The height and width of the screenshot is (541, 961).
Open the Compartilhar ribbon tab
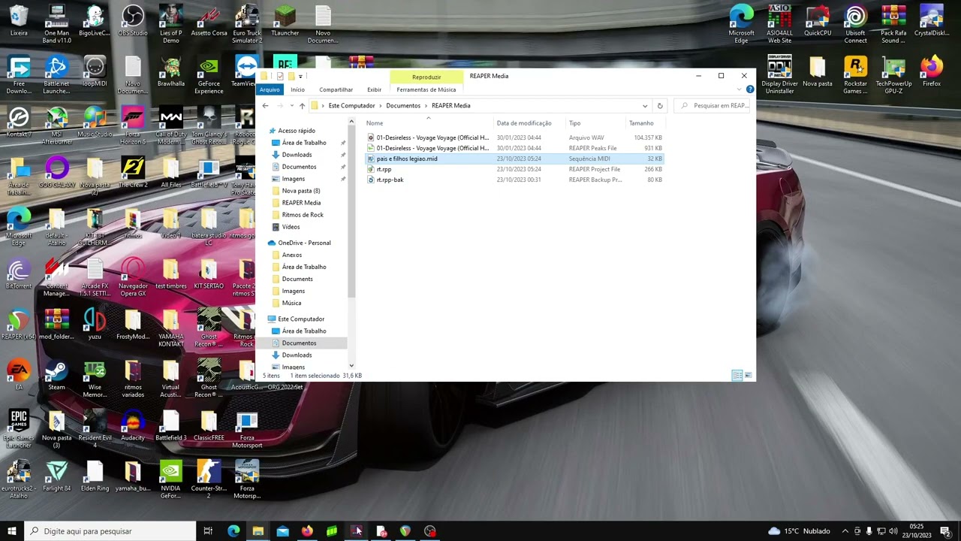point(336,89)
